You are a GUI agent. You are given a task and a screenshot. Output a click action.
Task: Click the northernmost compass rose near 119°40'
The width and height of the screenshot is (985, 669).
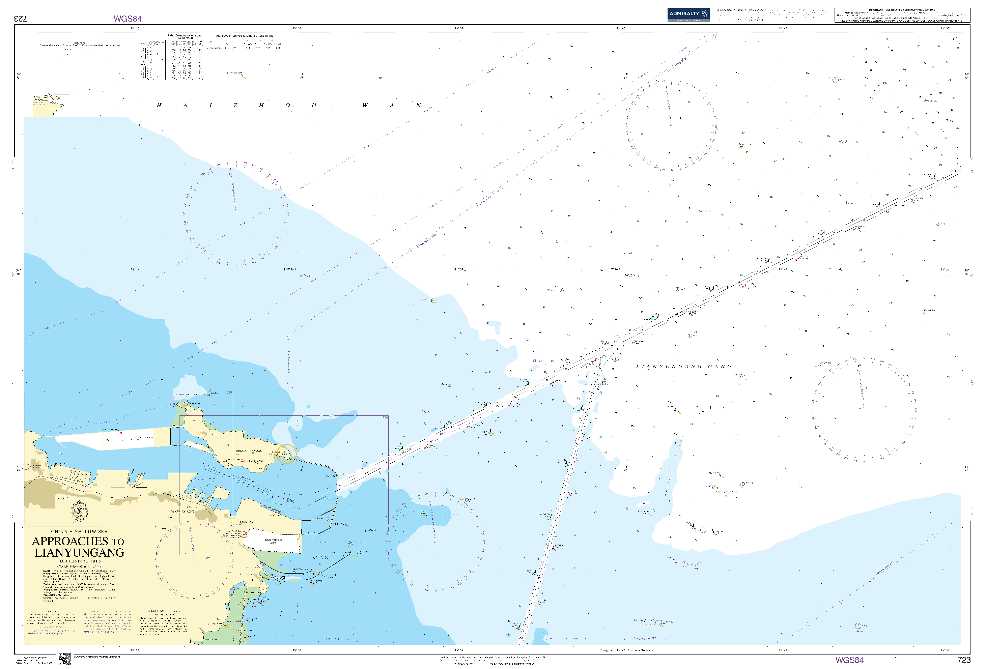671,125
